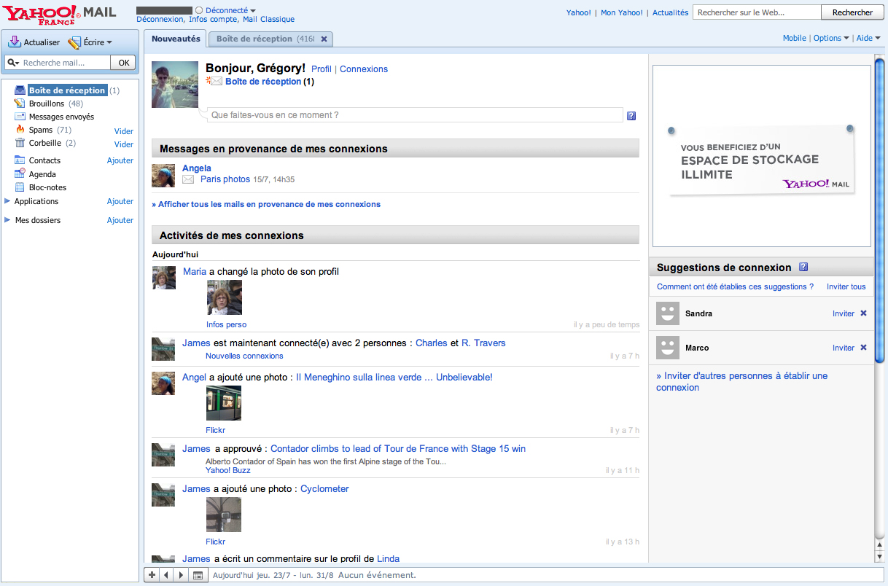Open the Déconnecté status dropdown
Screen dimensions: 888x586
[253, 11]
